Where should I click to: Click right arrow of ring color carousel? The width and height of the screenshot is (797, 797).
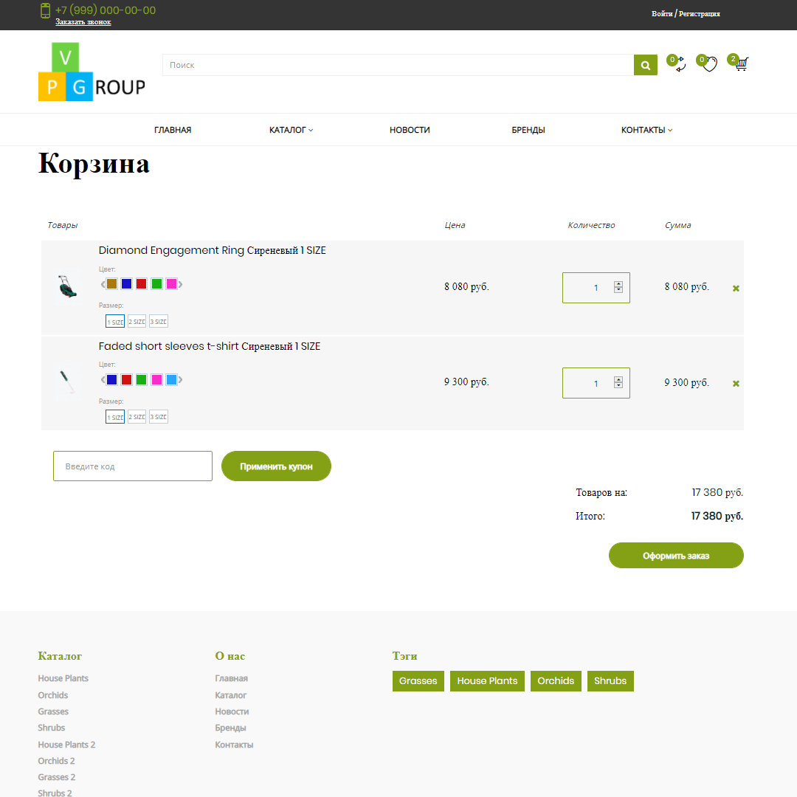pyautogui.click(x=179, y=283)
